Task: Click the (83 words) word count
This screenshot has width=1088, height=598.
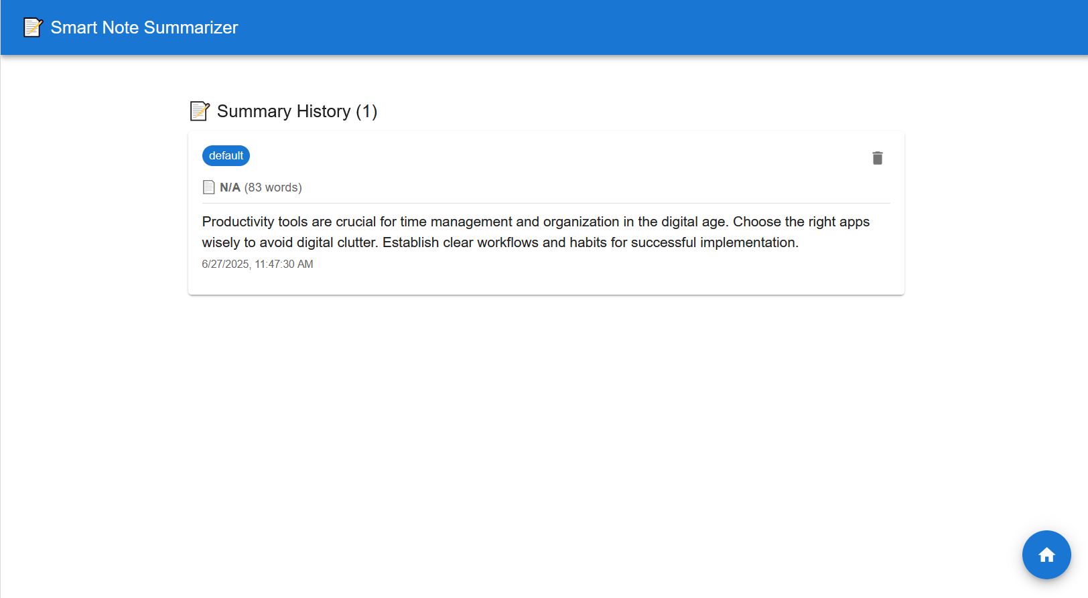Action: pyautogui.click(x=273, y=188)
